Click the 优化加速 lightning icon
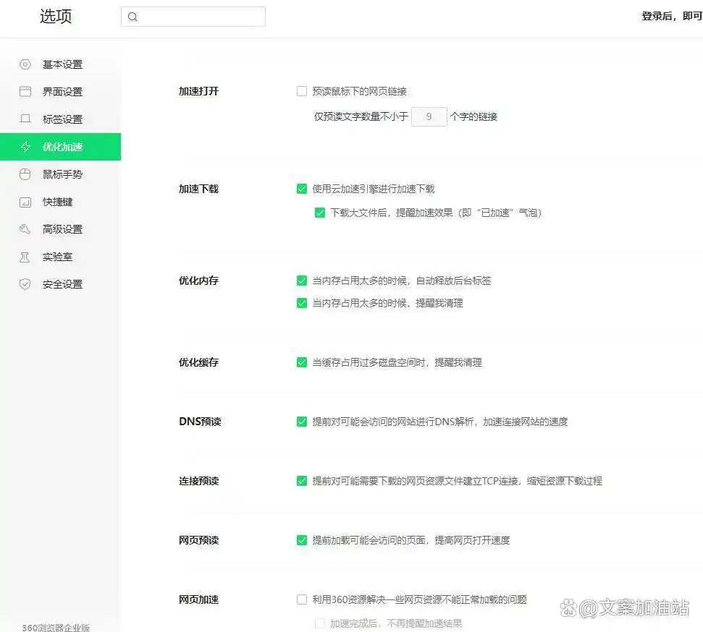The width and height of the screenshot is (703, 632). point(25,147)
